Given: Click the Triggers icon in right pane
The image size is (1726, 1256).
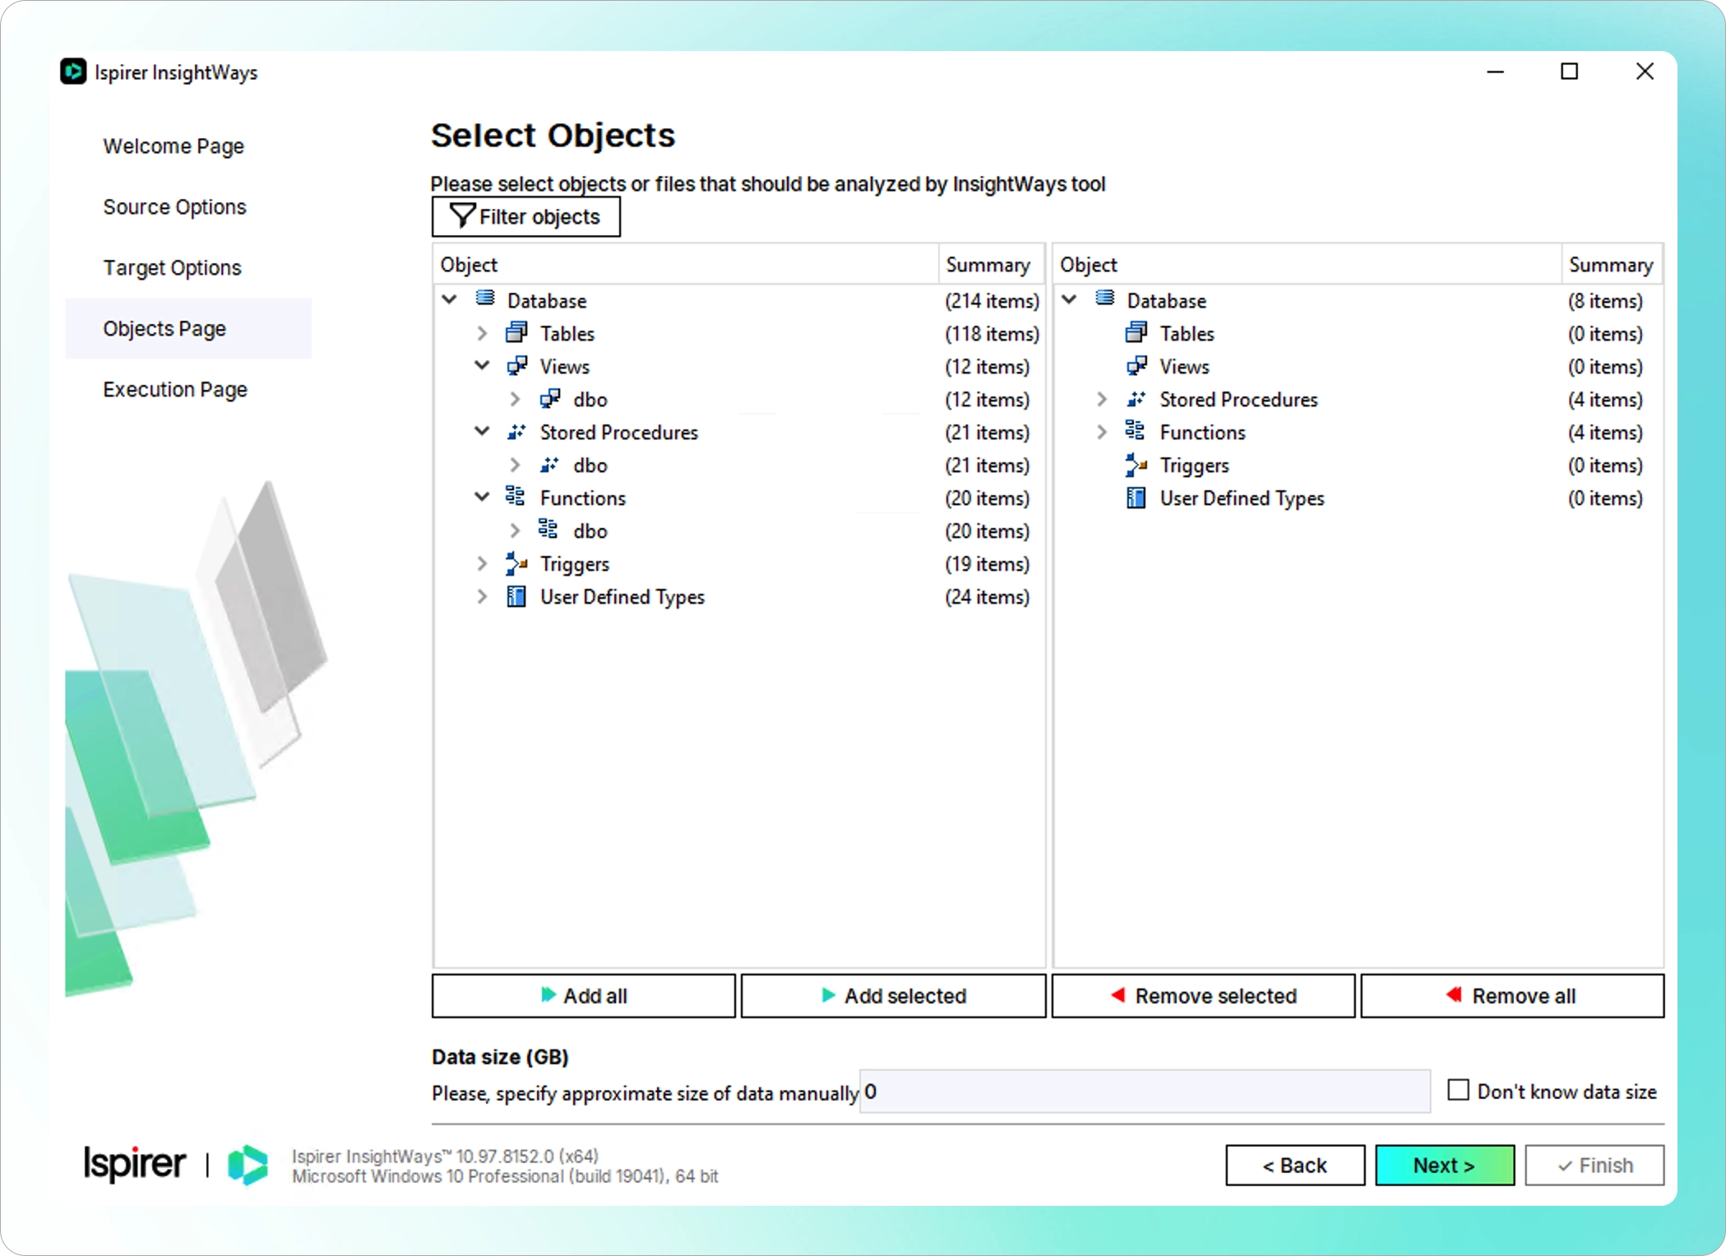Looking at the screenshot, I should 1136,464.
